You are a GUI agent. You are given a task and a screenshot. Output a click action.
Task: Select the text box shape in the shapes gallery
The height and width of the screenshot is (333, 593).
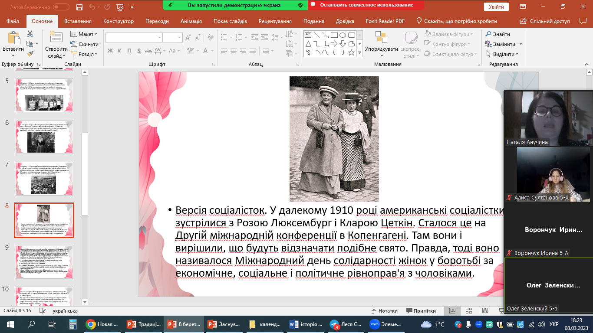click(308, 35)
